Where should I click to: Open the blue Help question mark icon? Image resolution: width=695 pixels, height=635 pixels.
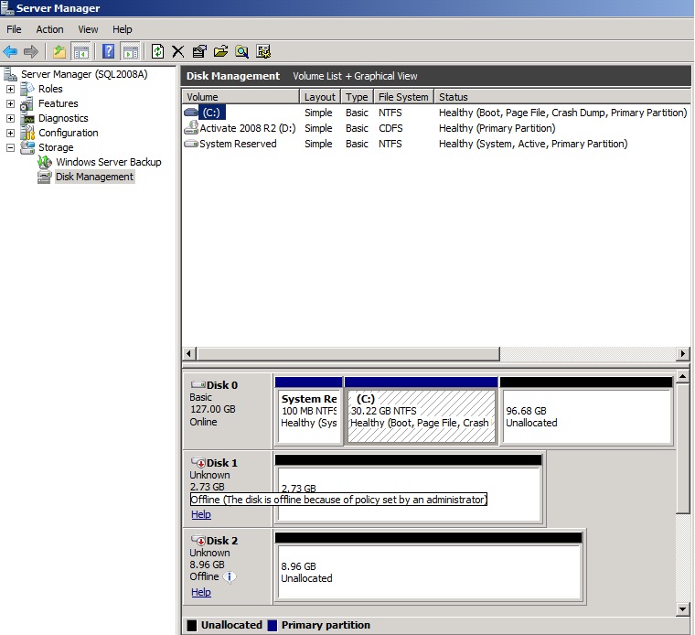(x=109, y=51)
